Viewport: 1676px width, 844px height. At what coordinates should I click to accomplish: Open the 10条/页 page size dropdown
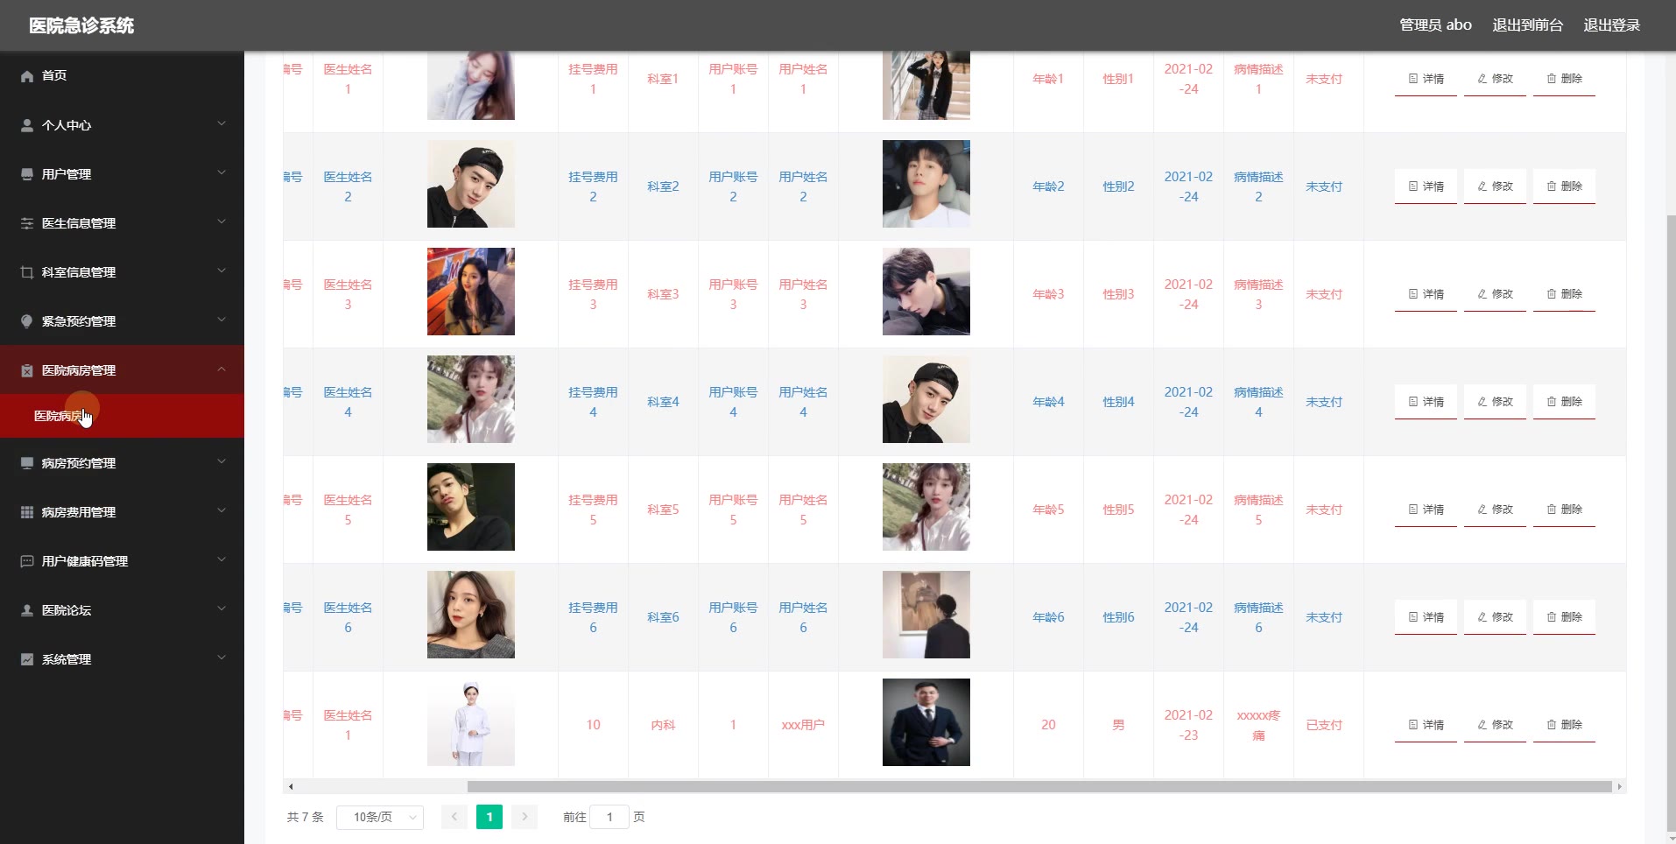click(380, 817)
